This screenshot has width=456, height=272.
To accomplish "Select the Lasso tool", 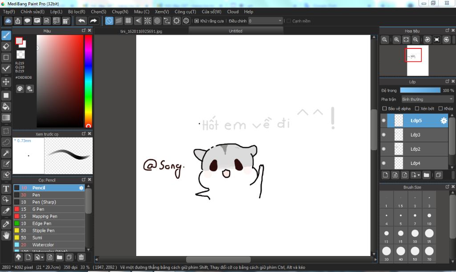I will pyautogui.click(x=6, y=142).
